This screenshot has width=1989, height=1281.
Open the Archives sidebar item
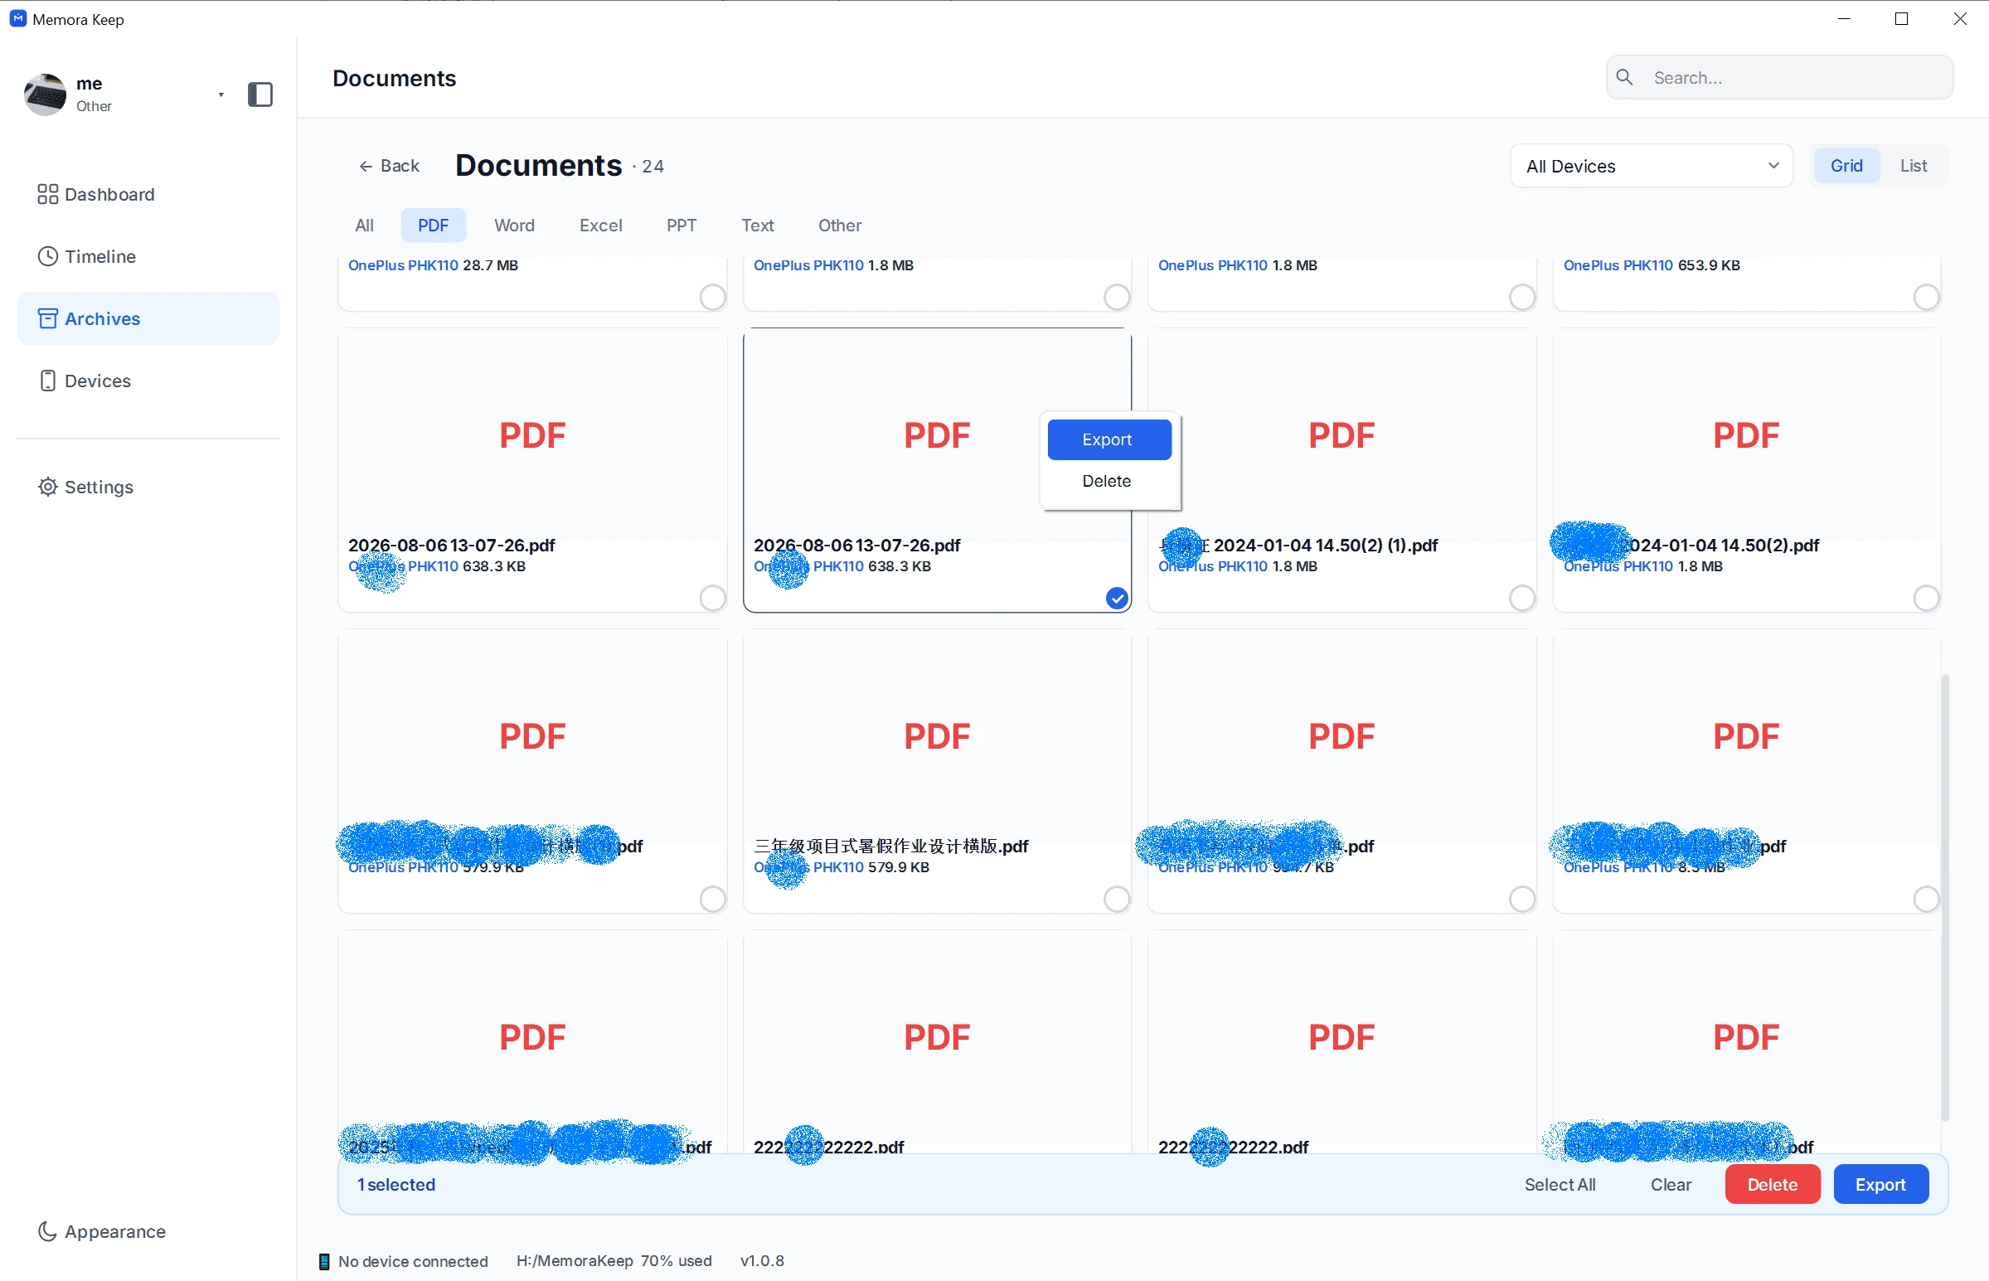148,318
